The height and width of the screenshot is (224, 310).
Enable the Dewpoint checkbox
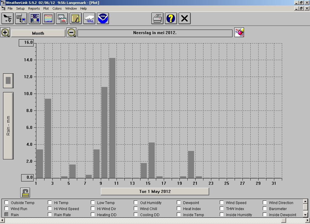179,203
